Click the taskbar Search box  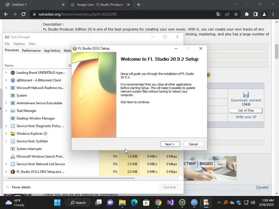point(78,202)
